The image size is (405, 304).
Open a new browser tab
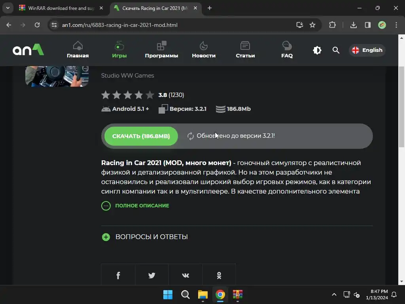coord(210,8)
